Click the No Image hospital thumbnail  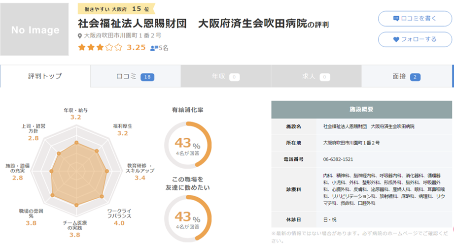point(35,30)
